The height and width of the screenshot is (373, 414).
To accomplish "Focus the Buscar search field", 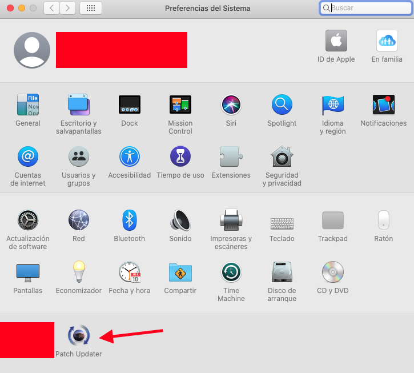I will (365, 8).
